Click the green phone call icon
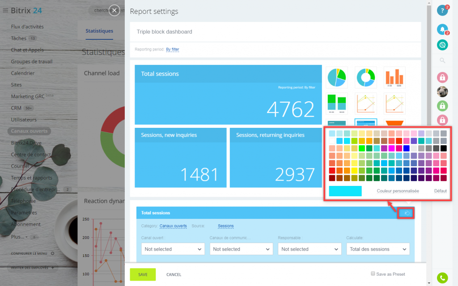458x286 pixels. tap(442, 278)
